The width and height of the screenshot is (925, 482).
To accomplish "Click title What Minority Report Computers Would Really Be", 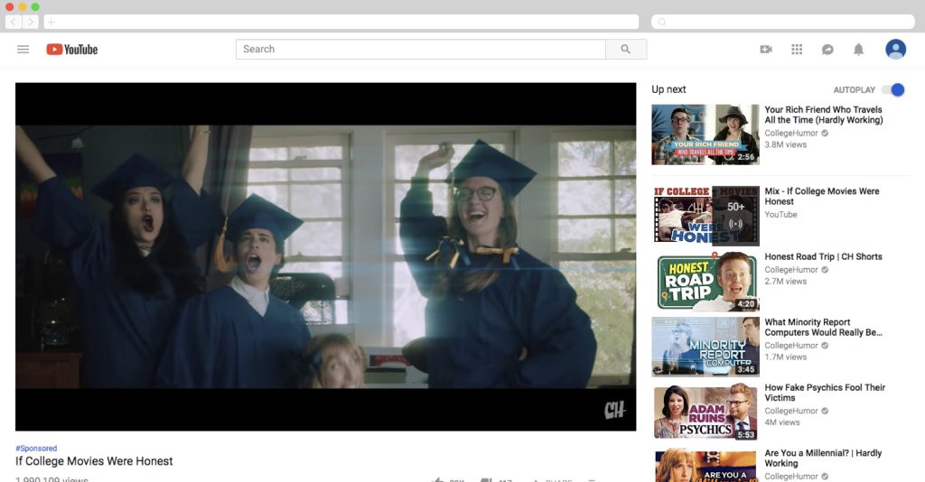I will pos(824,327).
